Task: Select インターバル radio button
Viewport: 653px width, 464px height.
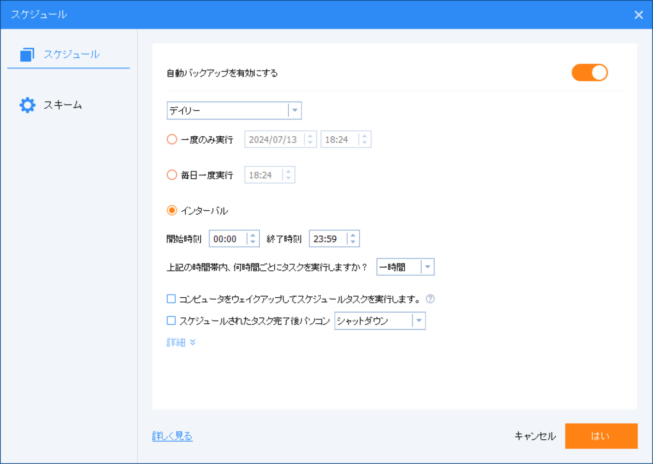Action: click(x=172, y=210)
